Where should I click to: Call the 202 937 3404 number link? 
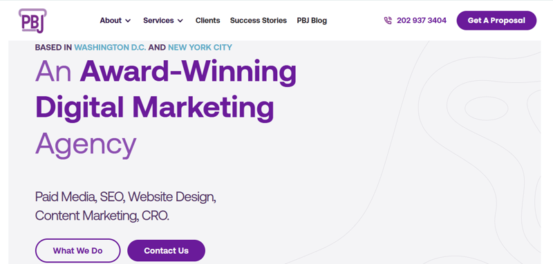(422, 21)
